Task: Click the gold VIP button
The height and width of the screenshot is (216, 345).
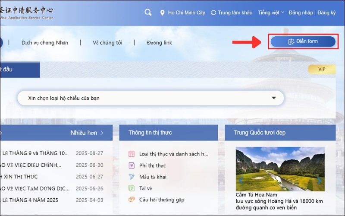Action: point(322,69)
